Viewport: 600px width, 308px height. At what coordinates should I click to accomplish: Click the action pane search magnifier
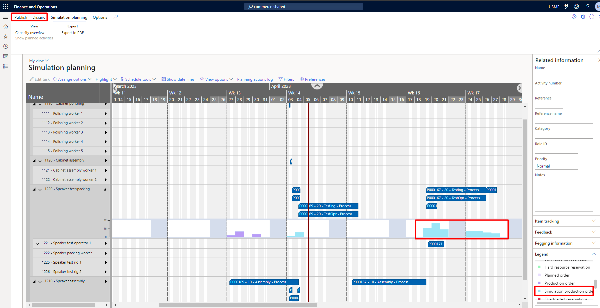pyautogui.click(x=116, y=17)
